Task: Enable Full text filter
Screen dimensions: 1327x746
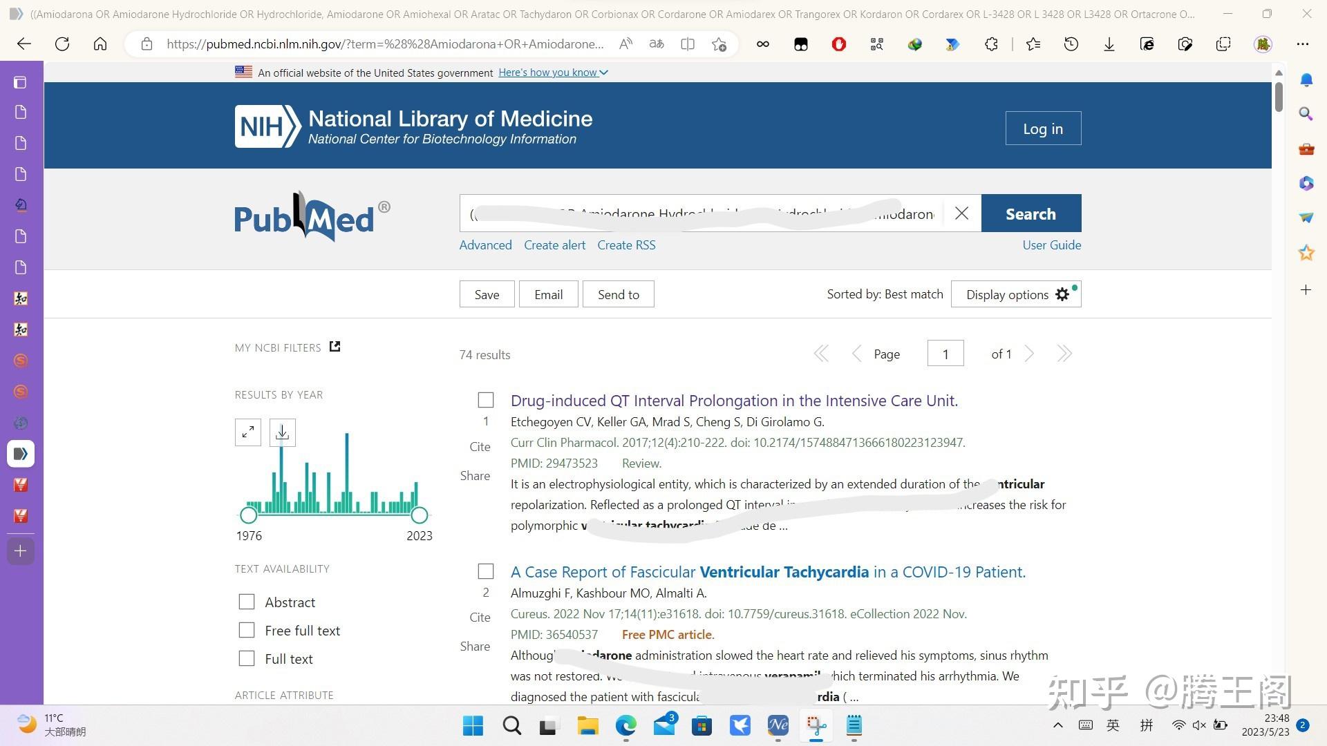Action: coord(247,658)
